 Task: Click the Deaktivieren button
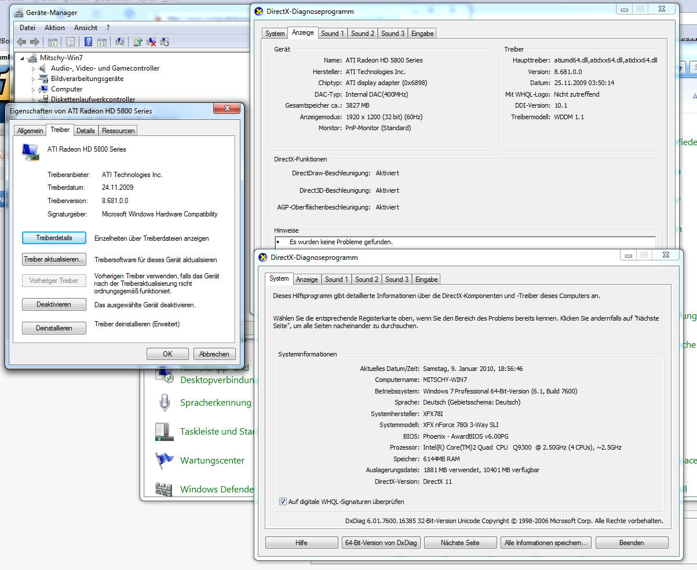54,304
